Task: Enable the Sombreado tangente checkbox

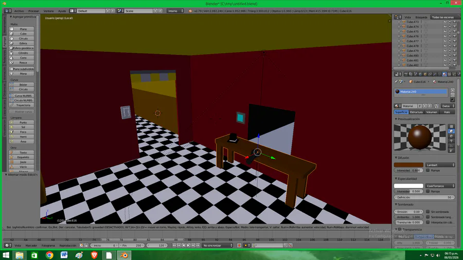Action: tap(428, 217)
